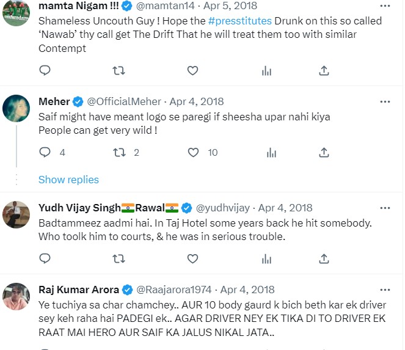
Task: Reply to Meher's tweet
Action: tap(45, 152)
